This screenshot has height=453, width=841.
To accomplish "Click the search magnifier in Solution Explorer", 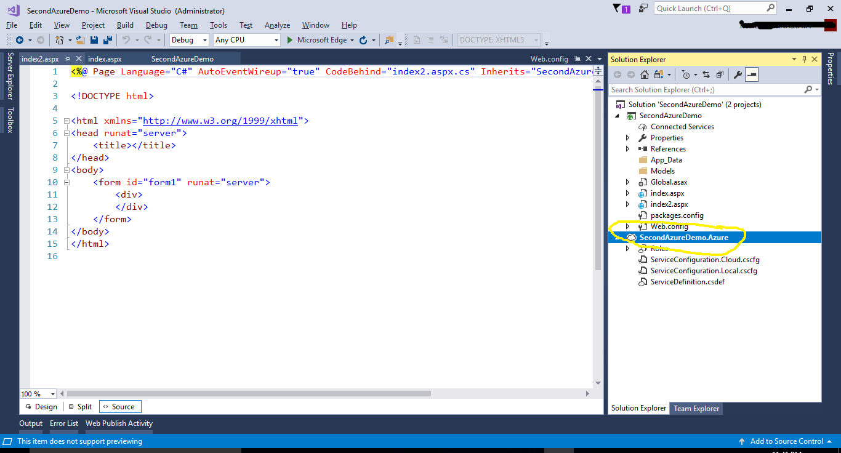I will 808,90.
